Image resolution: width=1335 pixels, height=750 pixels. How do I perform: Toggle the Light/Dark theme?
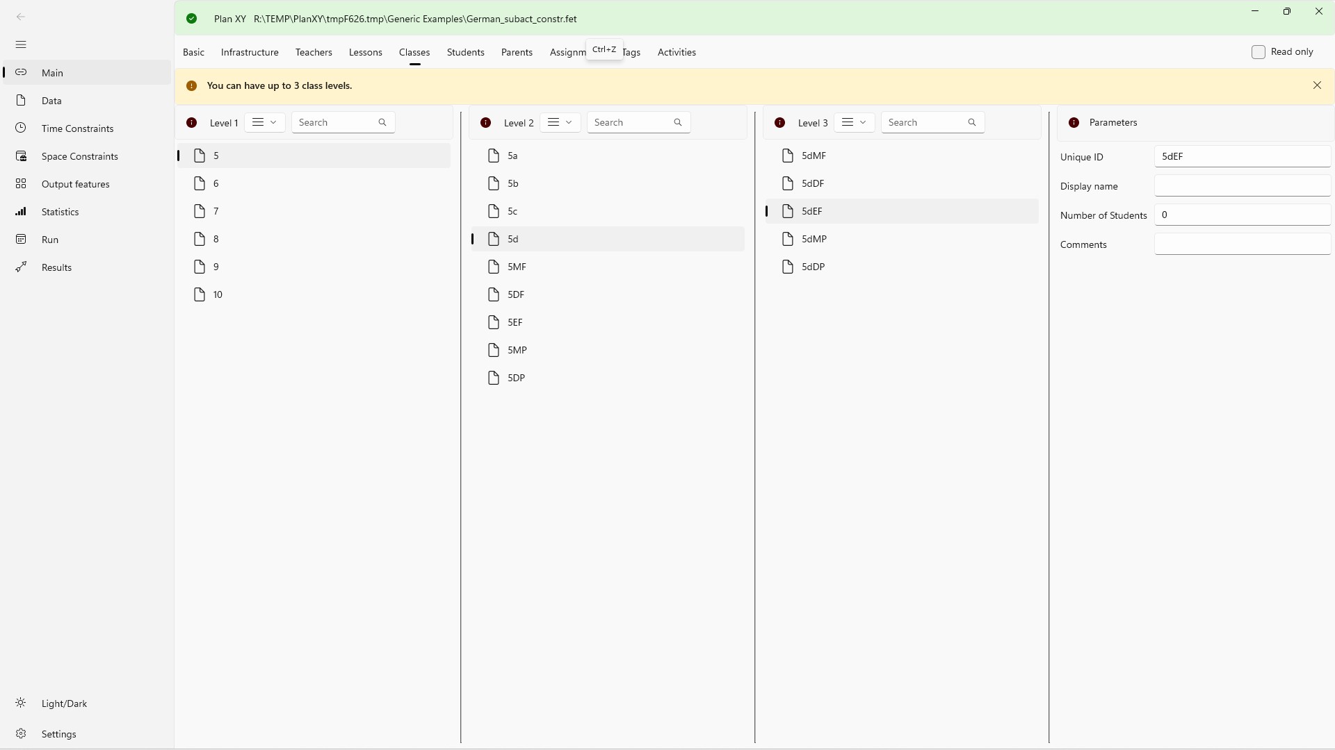(64, 703)
